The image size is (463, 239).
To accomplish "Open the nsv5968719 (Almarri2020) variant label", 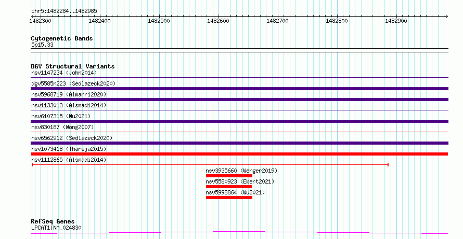I will pyautogui.click(x=69, y=94).
